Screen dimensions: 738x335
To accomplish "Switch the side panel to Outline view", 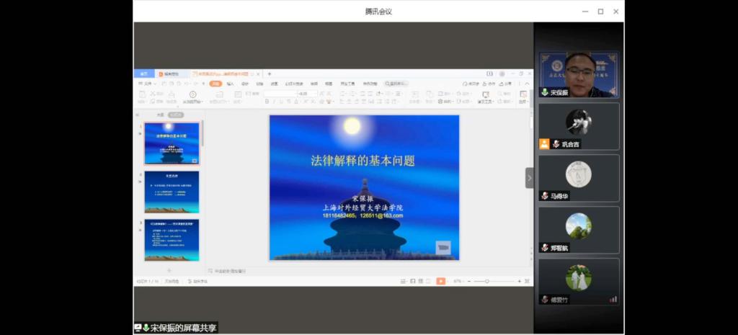I will pyautogui.click(x=160, y=115).
